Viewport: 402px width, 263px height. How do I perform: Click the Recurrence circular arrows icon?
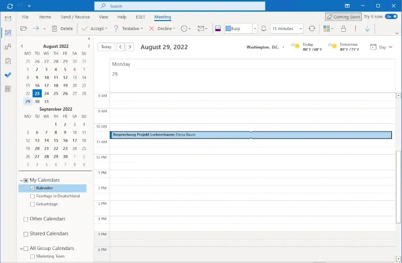click(312, 29)
